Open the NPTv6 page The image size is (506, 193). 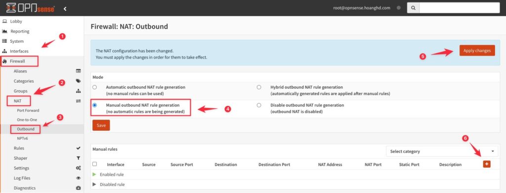[x=23, y=138]
